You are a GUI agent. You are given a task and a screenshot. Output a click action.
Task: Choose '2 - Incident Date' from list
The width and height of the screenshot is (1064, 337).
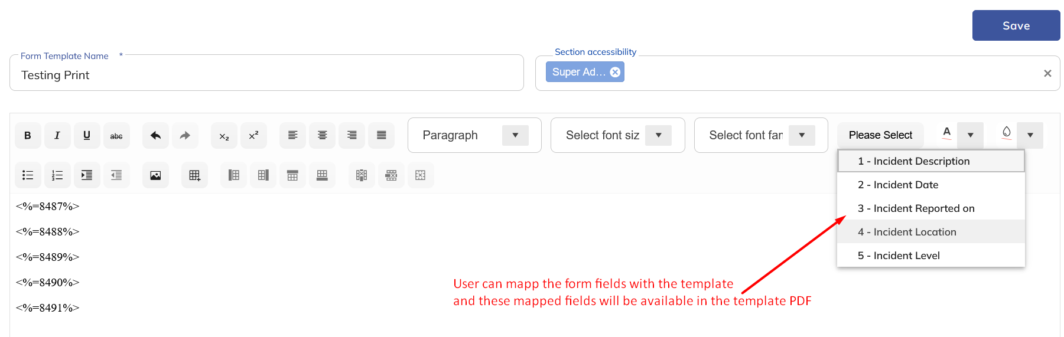point(897,185)
